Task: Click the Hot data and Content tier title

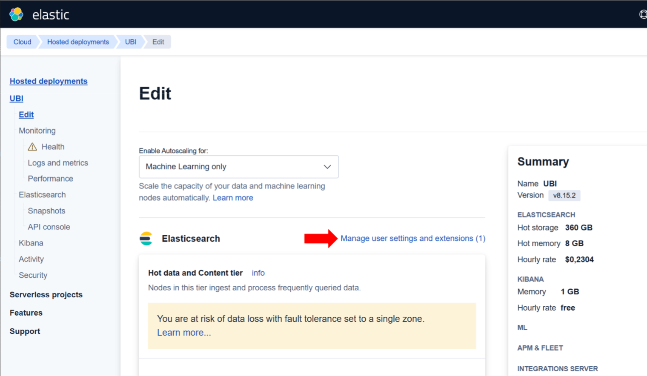Action: [x=195, y=273]
